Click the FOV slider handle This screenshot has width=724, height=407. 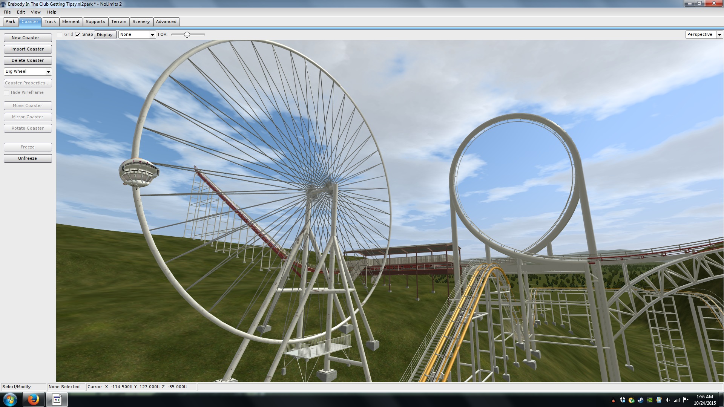187,35
